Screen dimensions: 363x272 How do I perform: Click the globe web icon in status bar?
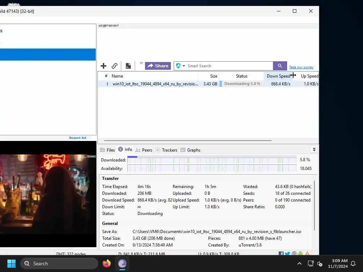[x=294, y=254]
